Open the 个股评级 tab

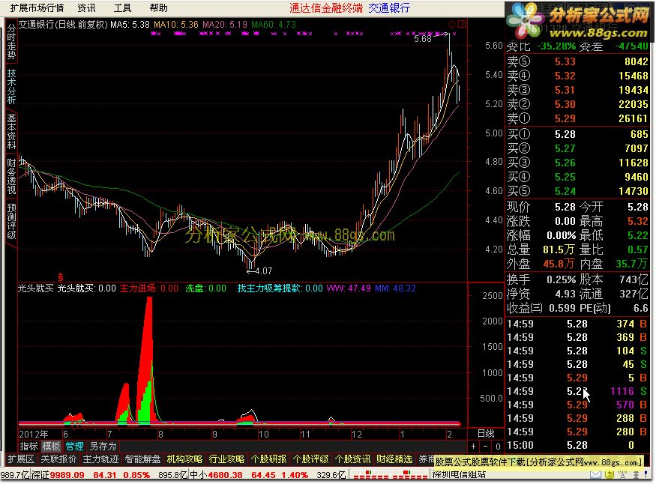point(310,459)
